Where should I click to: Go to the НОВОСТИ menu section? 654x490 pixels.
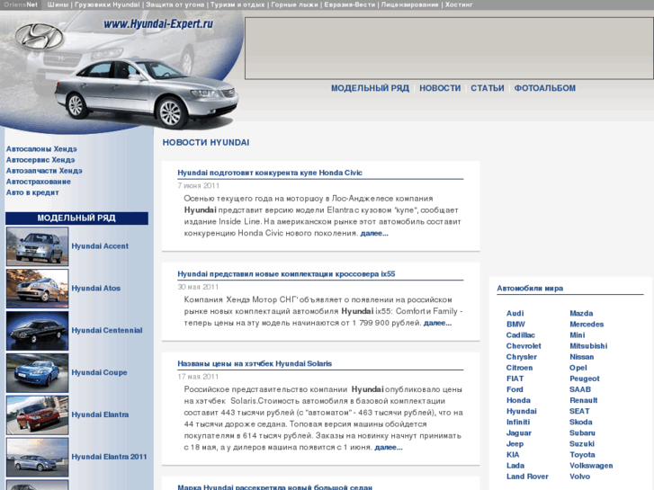coord(440,88)
